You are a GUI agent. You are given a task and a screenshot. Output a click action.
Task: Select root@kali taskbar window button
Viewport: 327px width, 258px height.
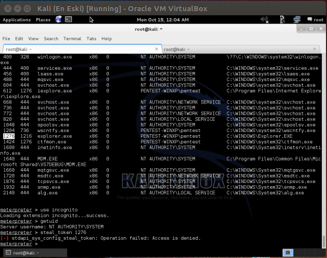pyautogui.click(x=35, y=253)
